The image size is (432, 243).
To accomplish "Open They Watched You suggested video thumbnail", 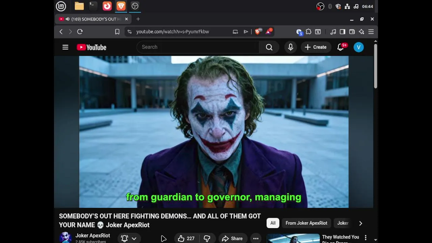I will point(293,238).
